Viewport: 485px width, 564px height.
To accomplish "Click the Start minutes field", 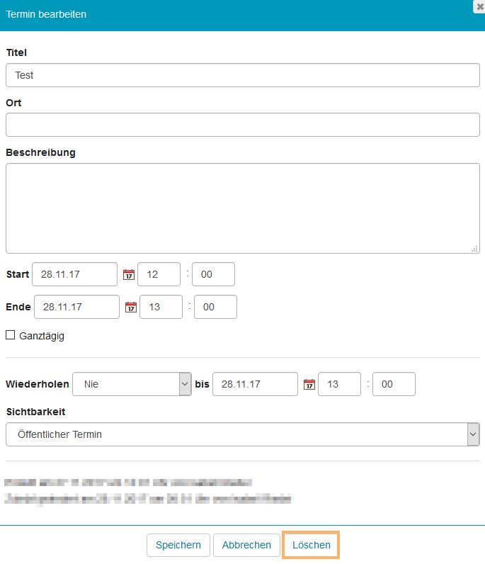I will (213, 274).
